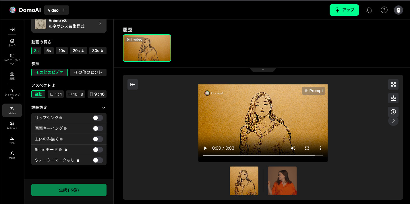Toggle the 主体のみ描く switch
The image size is (410, 204).
pos(98,139)
